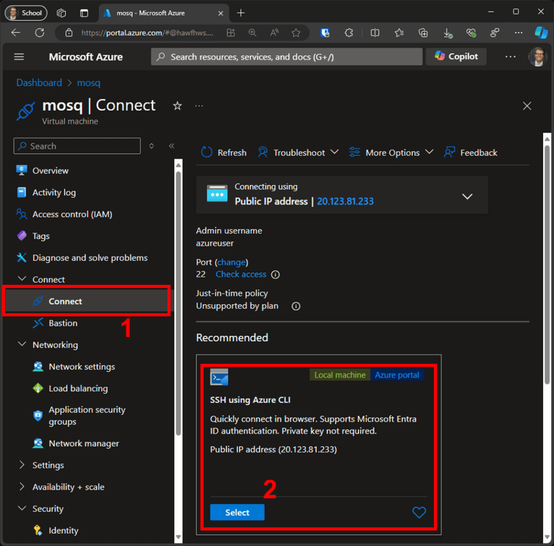Switch to the Bastion option
Viewport: 554px width, 546px height.
coord(62,323)
